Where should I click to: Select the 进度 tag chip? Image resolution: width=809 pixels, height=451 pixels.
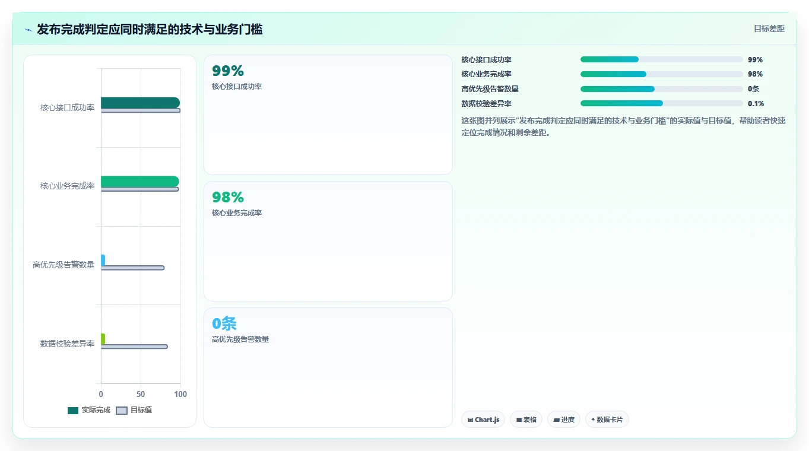pos(564,420)
